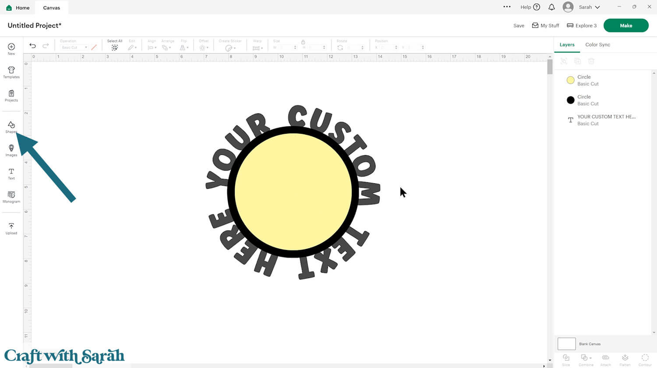Click the Select All icon

point(115,47)
